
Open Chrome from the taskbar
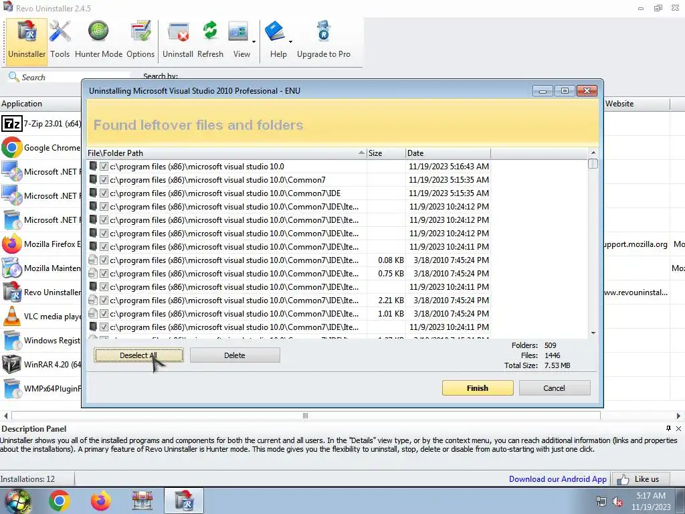tap(60, 501)
